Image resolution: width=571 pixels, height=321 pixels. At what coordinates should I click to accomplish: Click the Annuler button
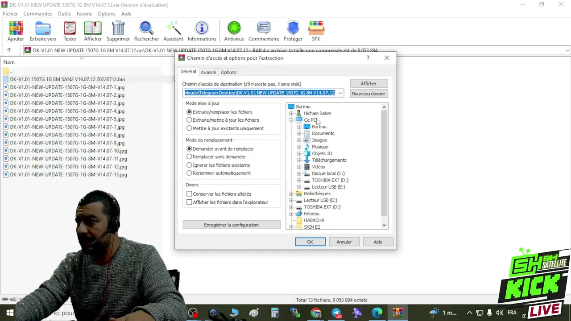[344, 242]
